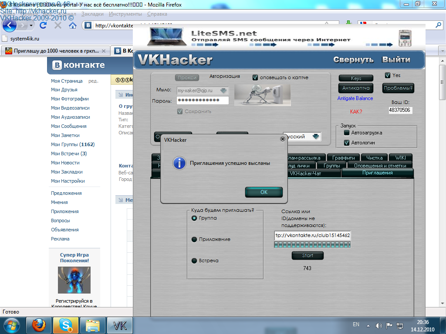Viewport: 446px width, 334px height.
Task: Open Моя Страница link
Action: [67, 81]
